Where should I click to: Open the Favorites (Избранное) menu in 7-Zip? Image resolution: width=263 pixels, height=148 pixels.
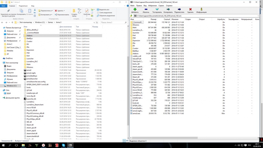[152, 5]
